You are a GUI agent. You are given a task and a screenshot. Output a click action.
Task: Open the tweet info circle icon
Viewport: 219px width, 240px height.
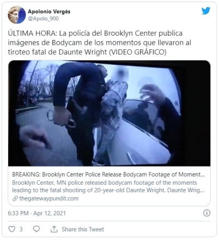pos(207,213)
